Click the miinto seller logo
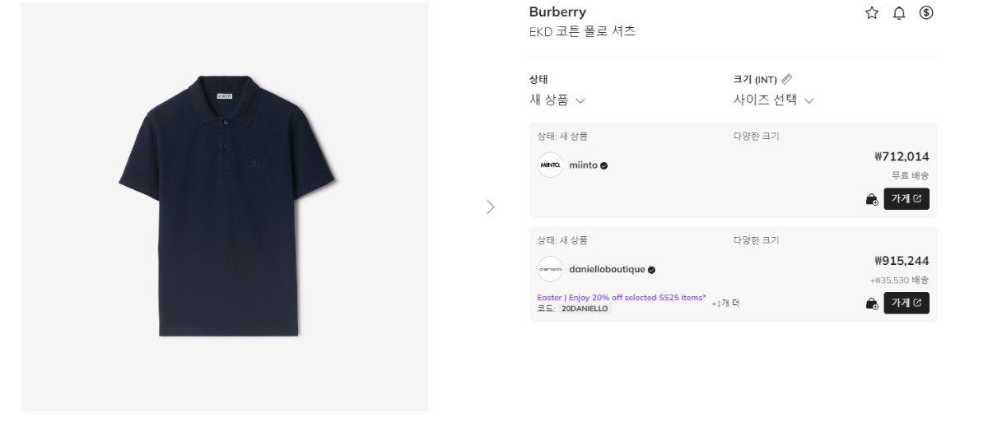 550,165
